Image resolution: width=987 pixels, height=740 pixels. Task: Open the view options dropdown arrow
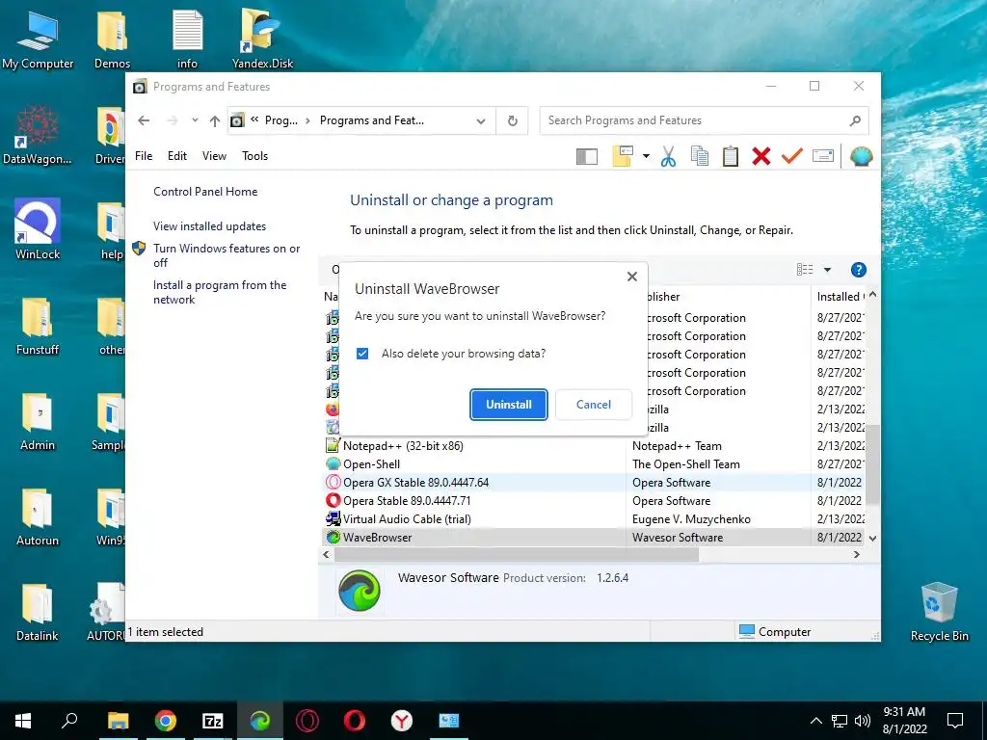pos(828,270)
